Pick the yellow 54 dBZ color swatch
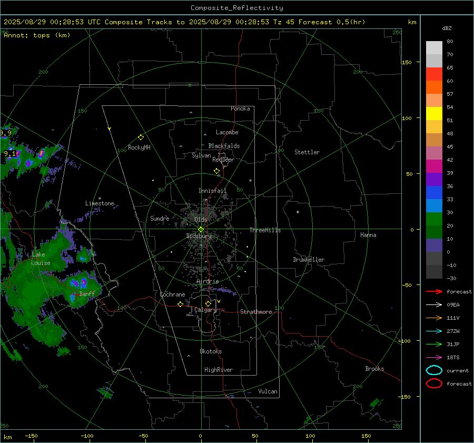The width and height of the screenshot is (474, 443). tap(434, 113)
